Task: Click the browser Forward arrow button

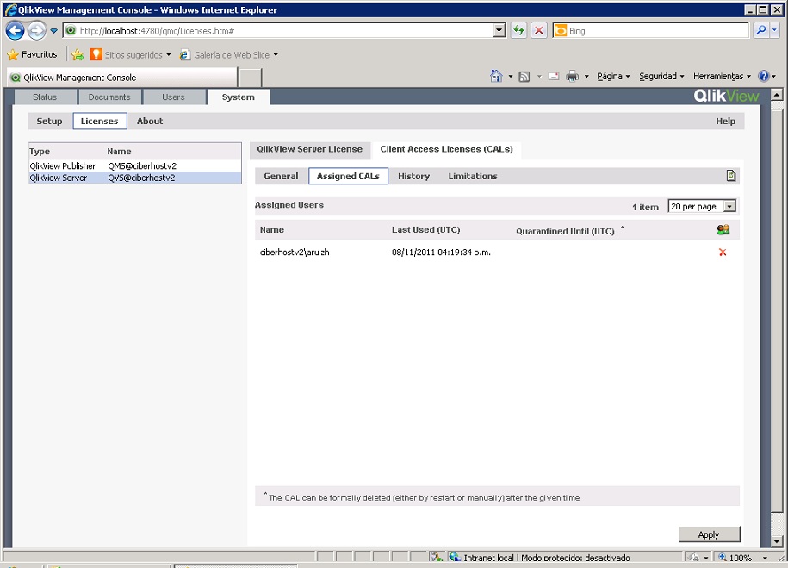Action: tap(36, 31)
